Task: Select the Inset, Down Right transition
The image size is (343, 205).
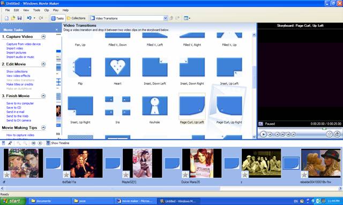Action: tap(192, 67)
